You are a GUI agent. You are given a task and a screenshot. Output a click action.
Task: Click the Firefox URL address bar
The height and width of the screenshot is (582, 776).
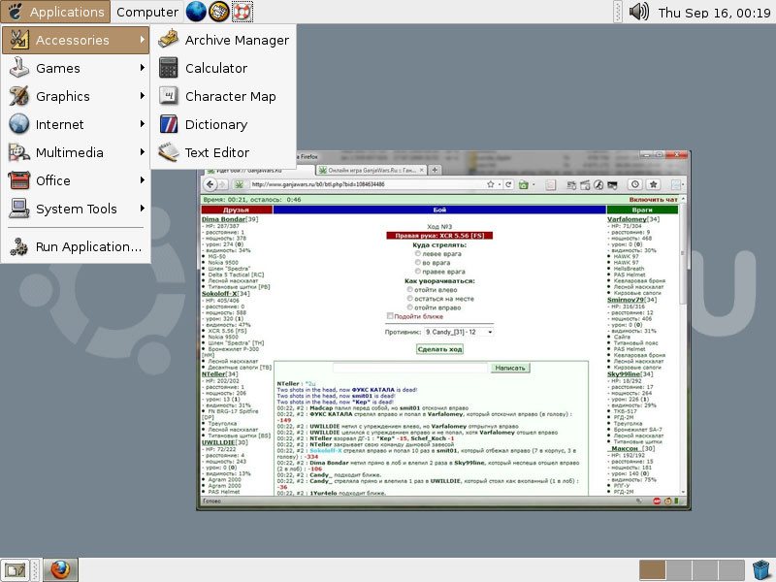coord(367,184)
